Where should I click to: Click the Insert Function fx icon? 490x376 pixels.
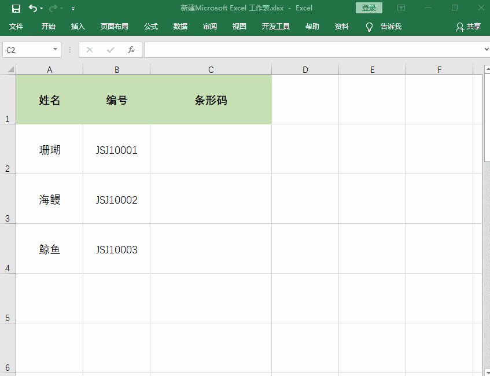pos(131,49)
